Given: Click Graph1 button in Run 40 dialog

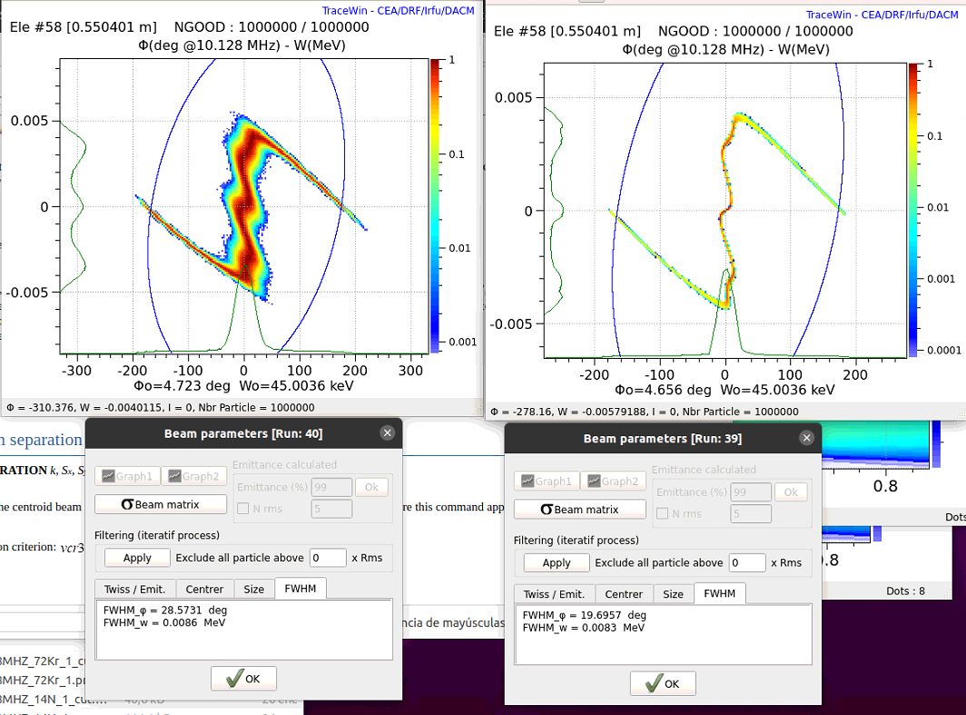Looking at the screenshot, I should point(127,476).
